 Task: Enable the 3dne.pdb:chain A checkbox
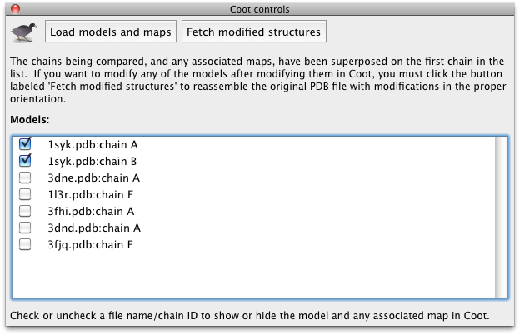[x=25, y=177]
